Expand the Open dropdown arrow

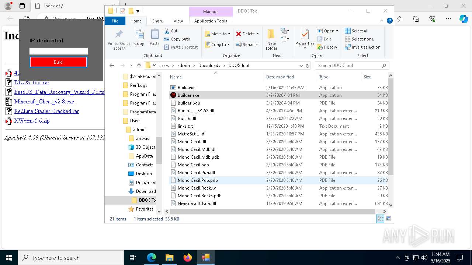pos(337,31)
